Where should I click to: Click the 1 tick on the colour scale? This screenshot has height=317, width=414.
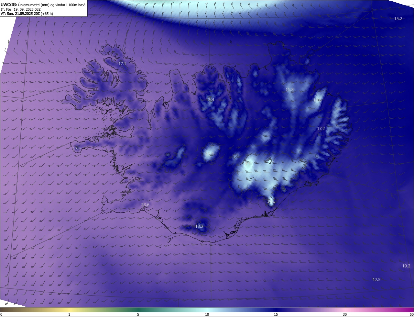coord(69,314)
